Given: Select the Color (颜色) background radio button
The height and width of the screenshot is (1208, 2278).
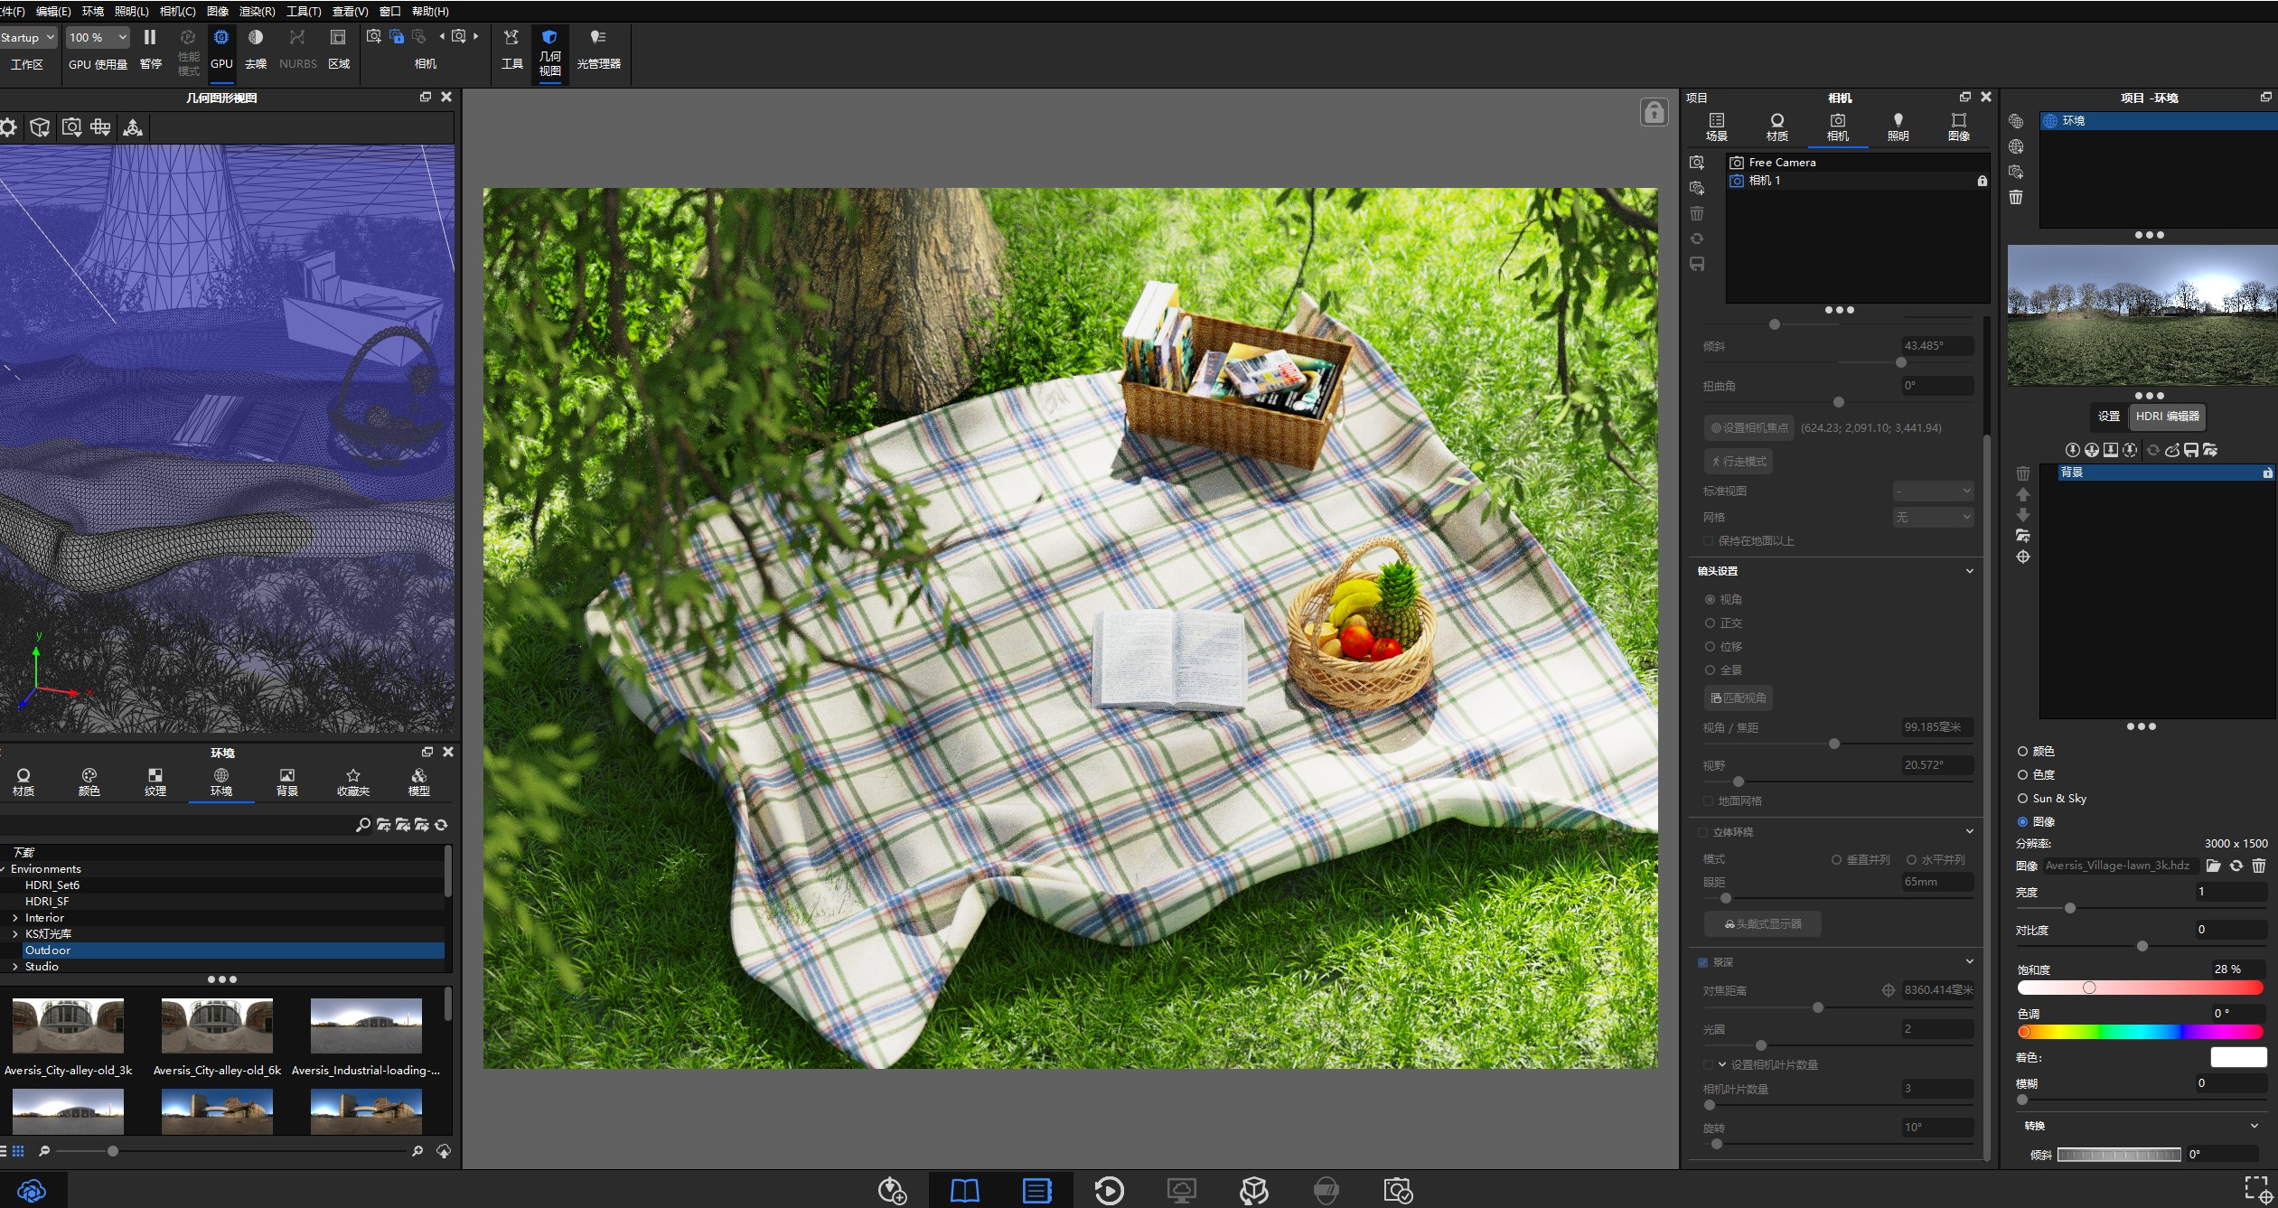Looking at the screenshot, I should tap(2022, 751).
